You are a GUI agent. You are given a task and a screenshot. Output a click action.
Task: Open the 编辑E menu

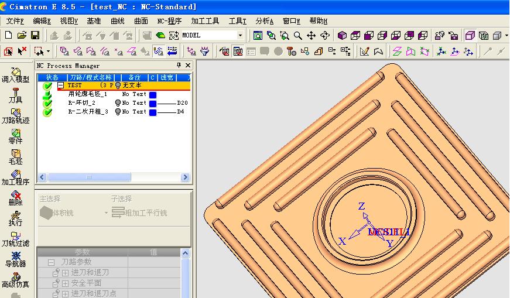tap(42, 21)
